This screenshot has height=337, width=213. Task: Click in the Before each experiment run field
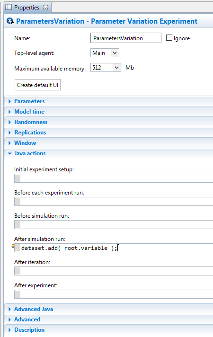[x=114, y=201]
